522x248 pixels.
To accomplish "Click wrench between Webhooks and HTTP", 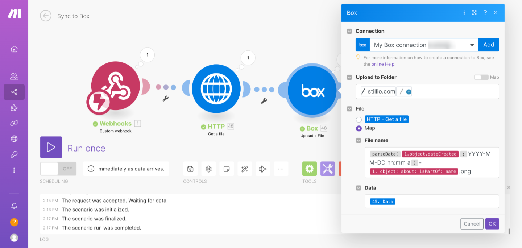I will [166, 98].
